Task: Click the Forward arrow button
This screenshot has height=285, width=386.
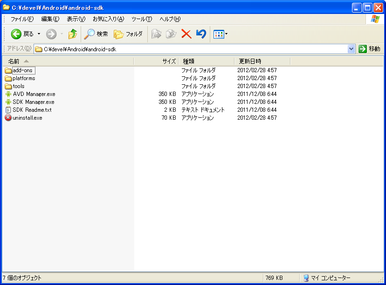Action: pyautogui.click(x=51, y=34)
